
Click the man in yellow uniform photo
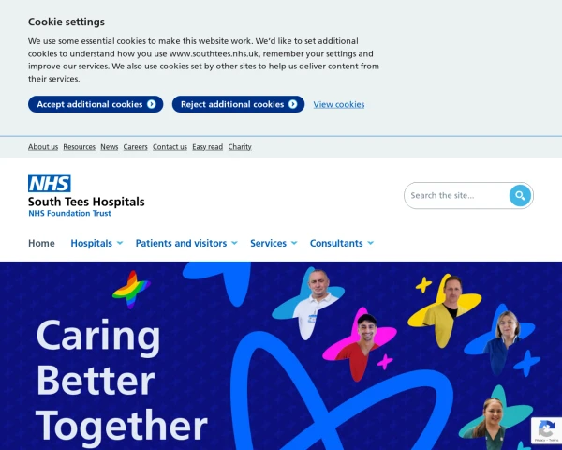[445, 309]
